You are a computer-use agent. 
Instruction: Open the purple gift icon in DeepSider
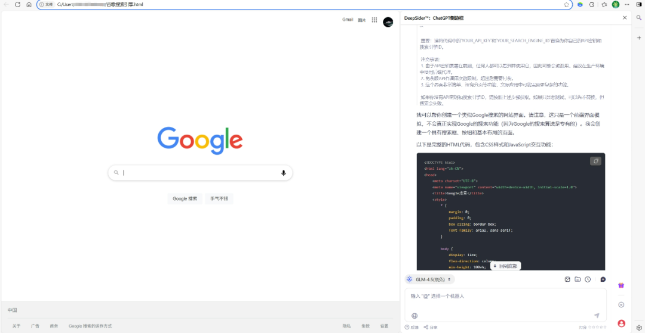[621, 286]
